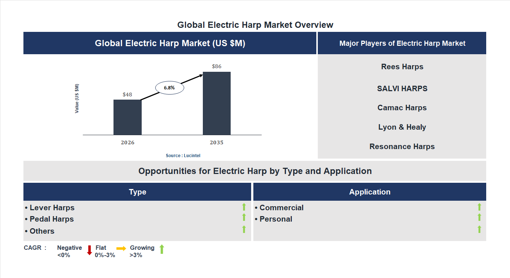Image resolution: width=510 pixels, height=278 pixels.
Task: Expand the Application panel header
Action: [370, 192]
